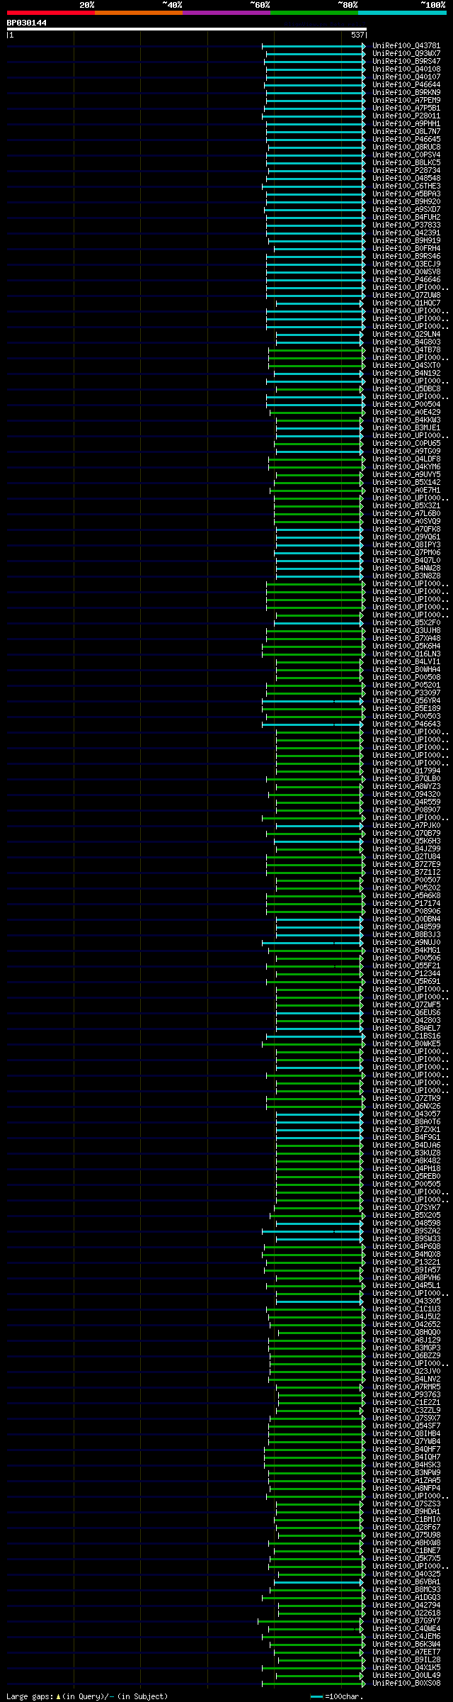The height and width of the screenshot is (1702, 453).
Task: Open hit UniRef100_Q43781
Action: click(x=406, y=46)
